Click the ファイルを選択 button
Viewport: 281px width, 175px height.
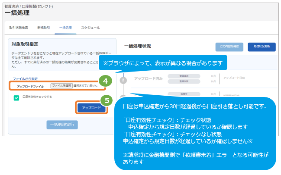pos(61,86)
